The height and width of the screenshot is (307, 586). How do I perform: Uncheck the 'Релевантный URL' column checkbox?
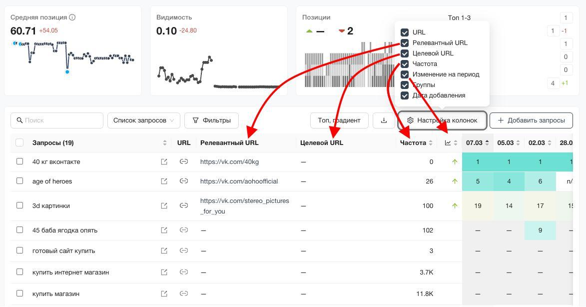click(405, 43)
